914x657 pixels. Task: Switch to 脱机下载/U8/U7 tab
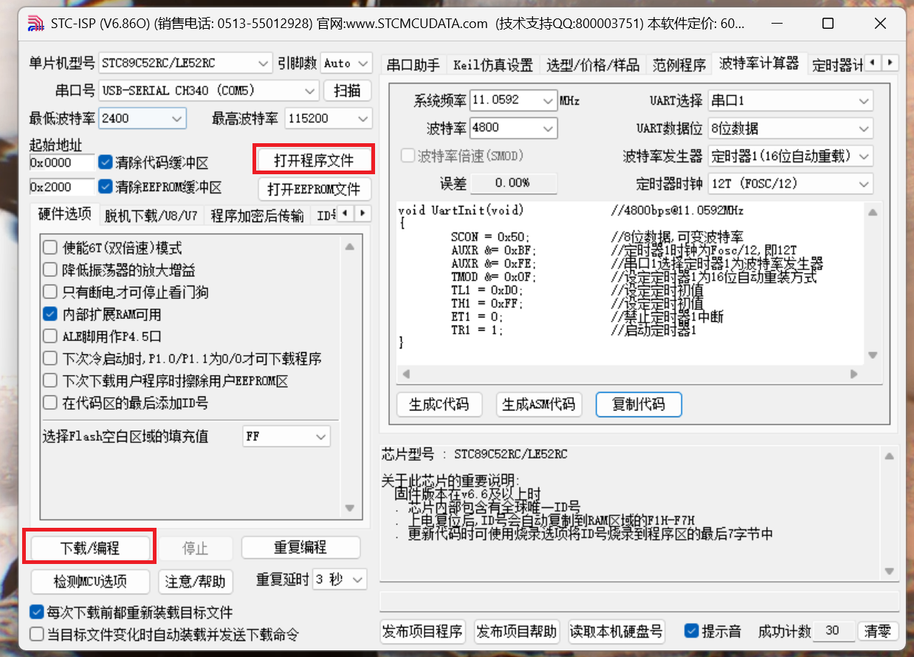coord(151,216)
